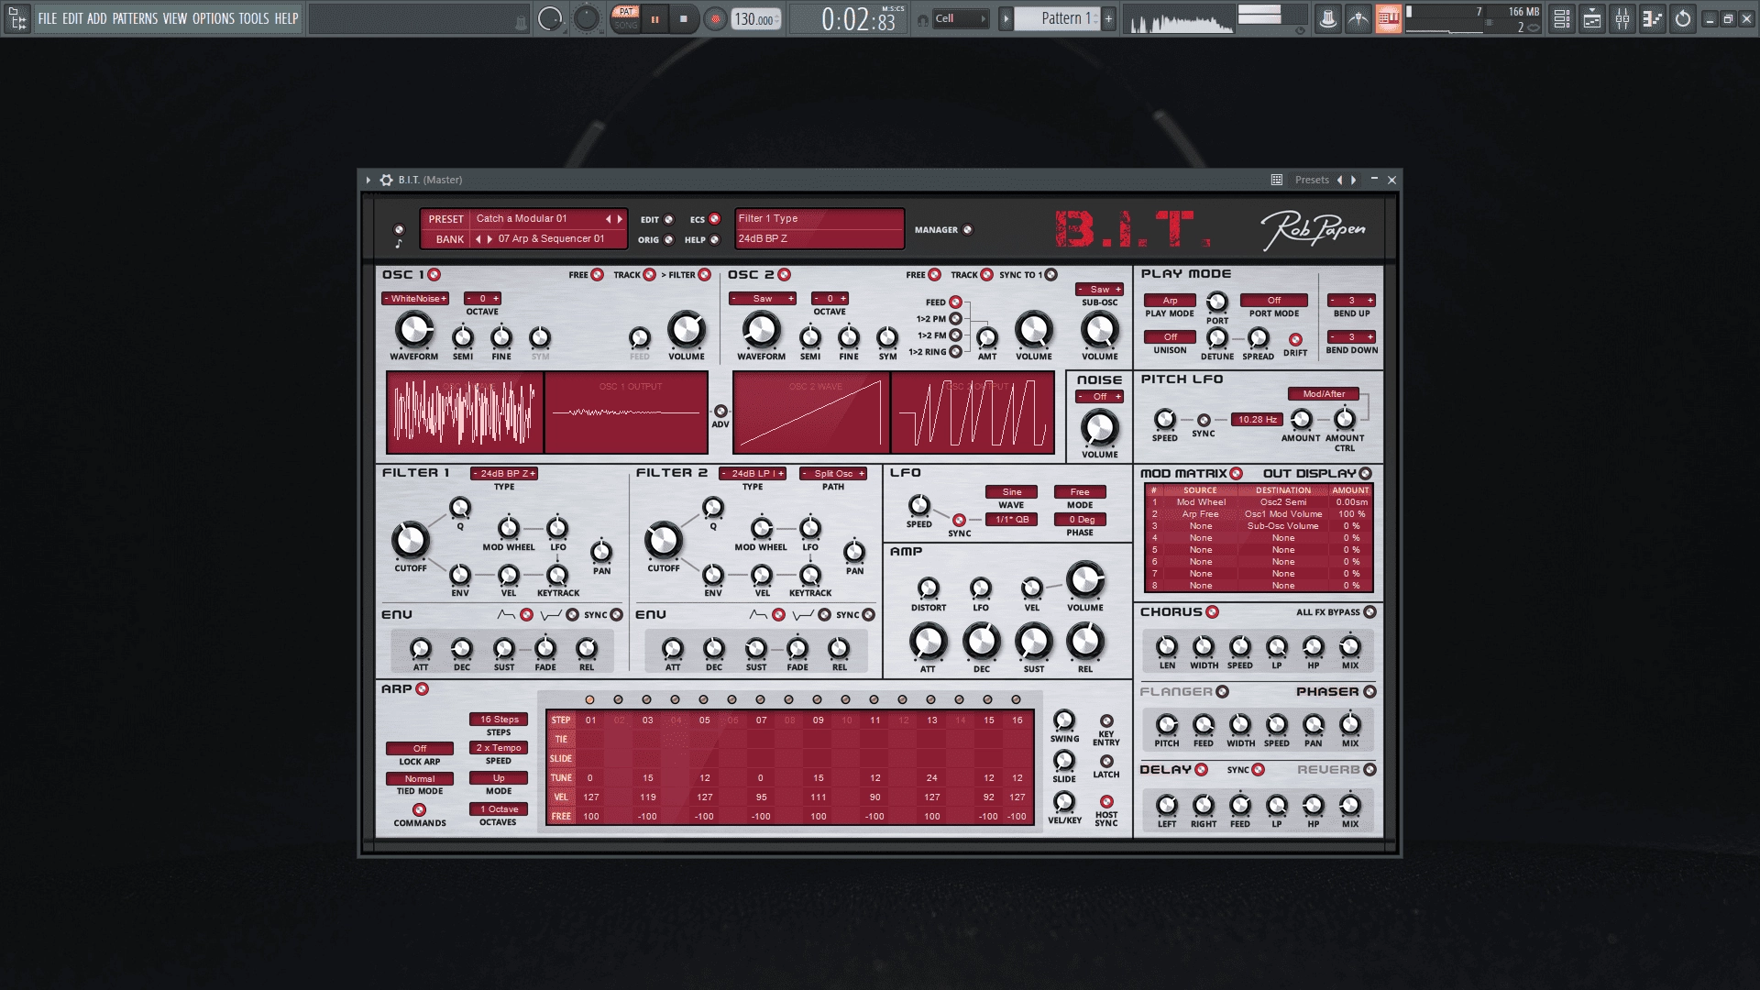
Task: Click the detached window grid icon beside Presets
Action: click(1276, 180)
